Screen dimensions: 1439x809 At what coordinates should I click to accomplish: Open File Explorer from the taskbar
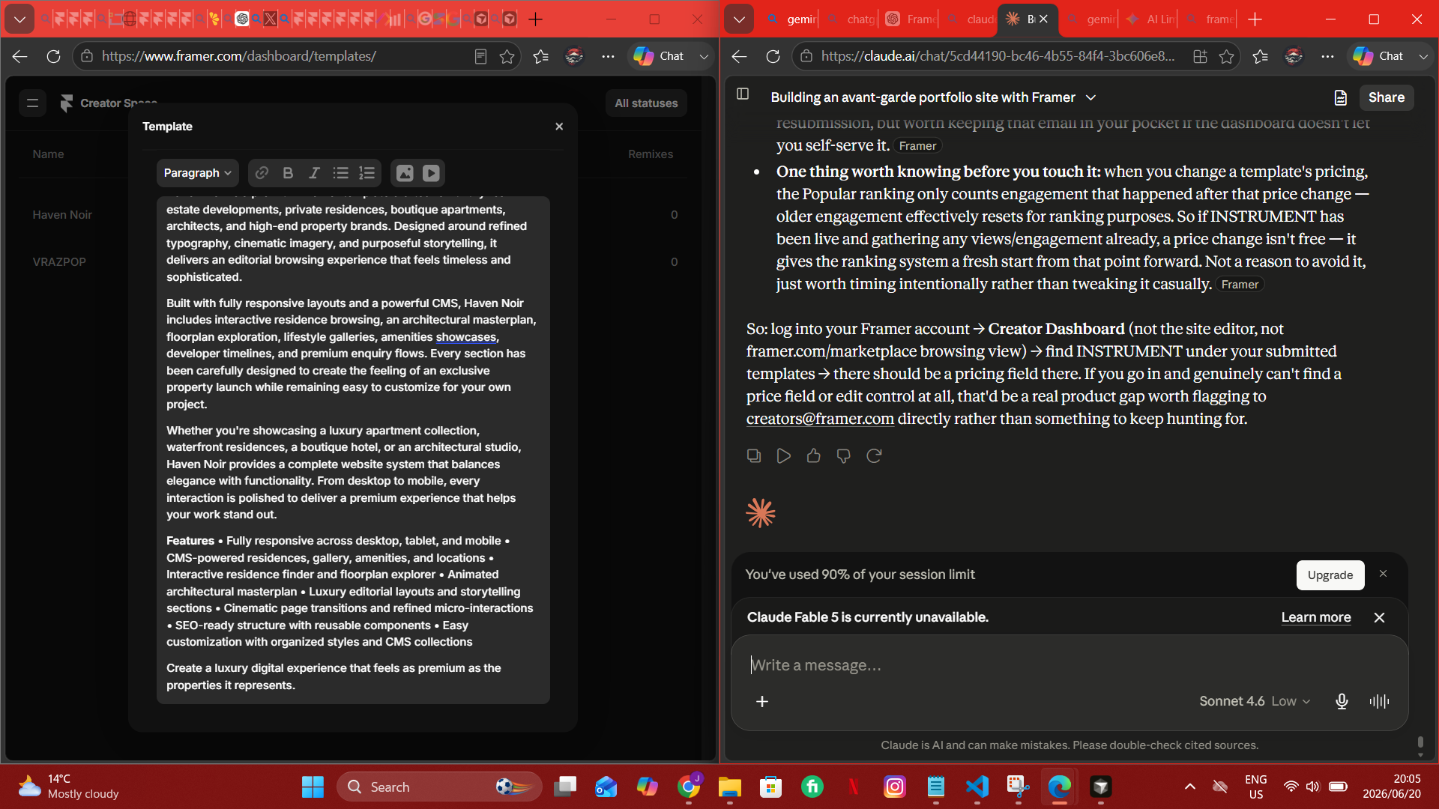tap(729, 787)
